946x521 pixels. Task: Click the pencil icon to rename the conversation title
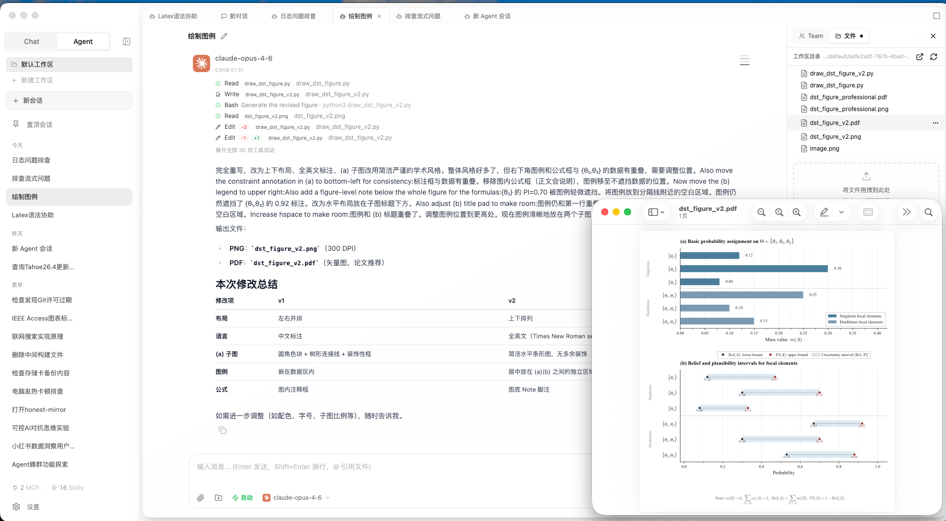[224, 36]
